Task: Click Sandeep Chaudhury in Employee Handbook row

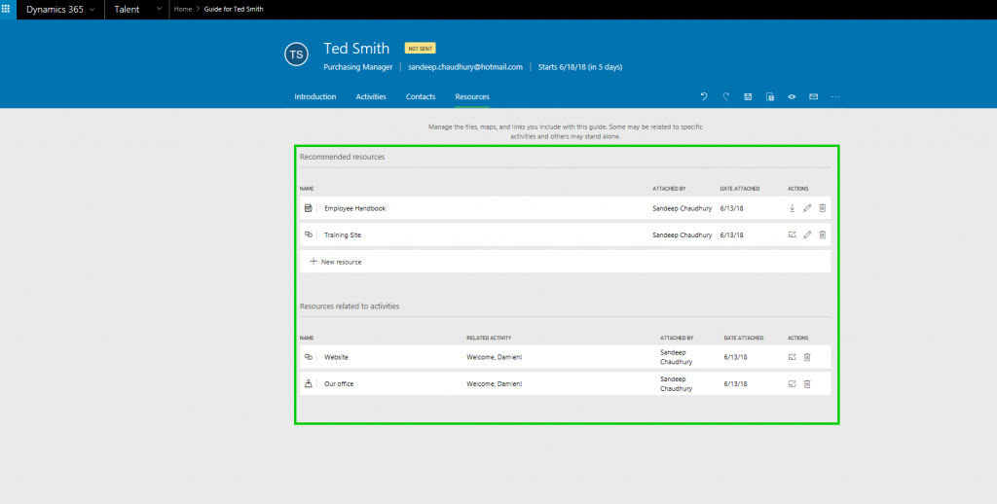Action: click(683, 208)
